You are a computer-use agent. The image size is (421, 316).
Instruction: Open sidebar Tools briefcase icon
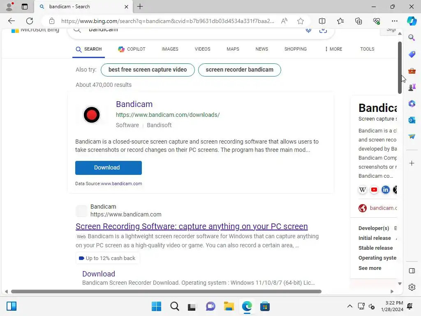click(x=412, y=71)
